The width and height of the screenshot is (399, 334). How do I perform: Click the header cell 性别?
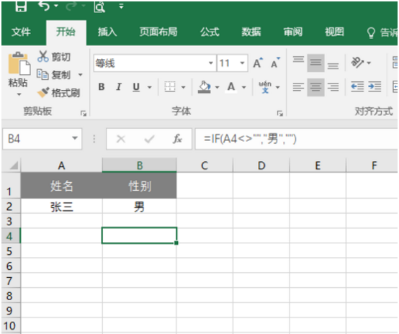tap(140, 186)
